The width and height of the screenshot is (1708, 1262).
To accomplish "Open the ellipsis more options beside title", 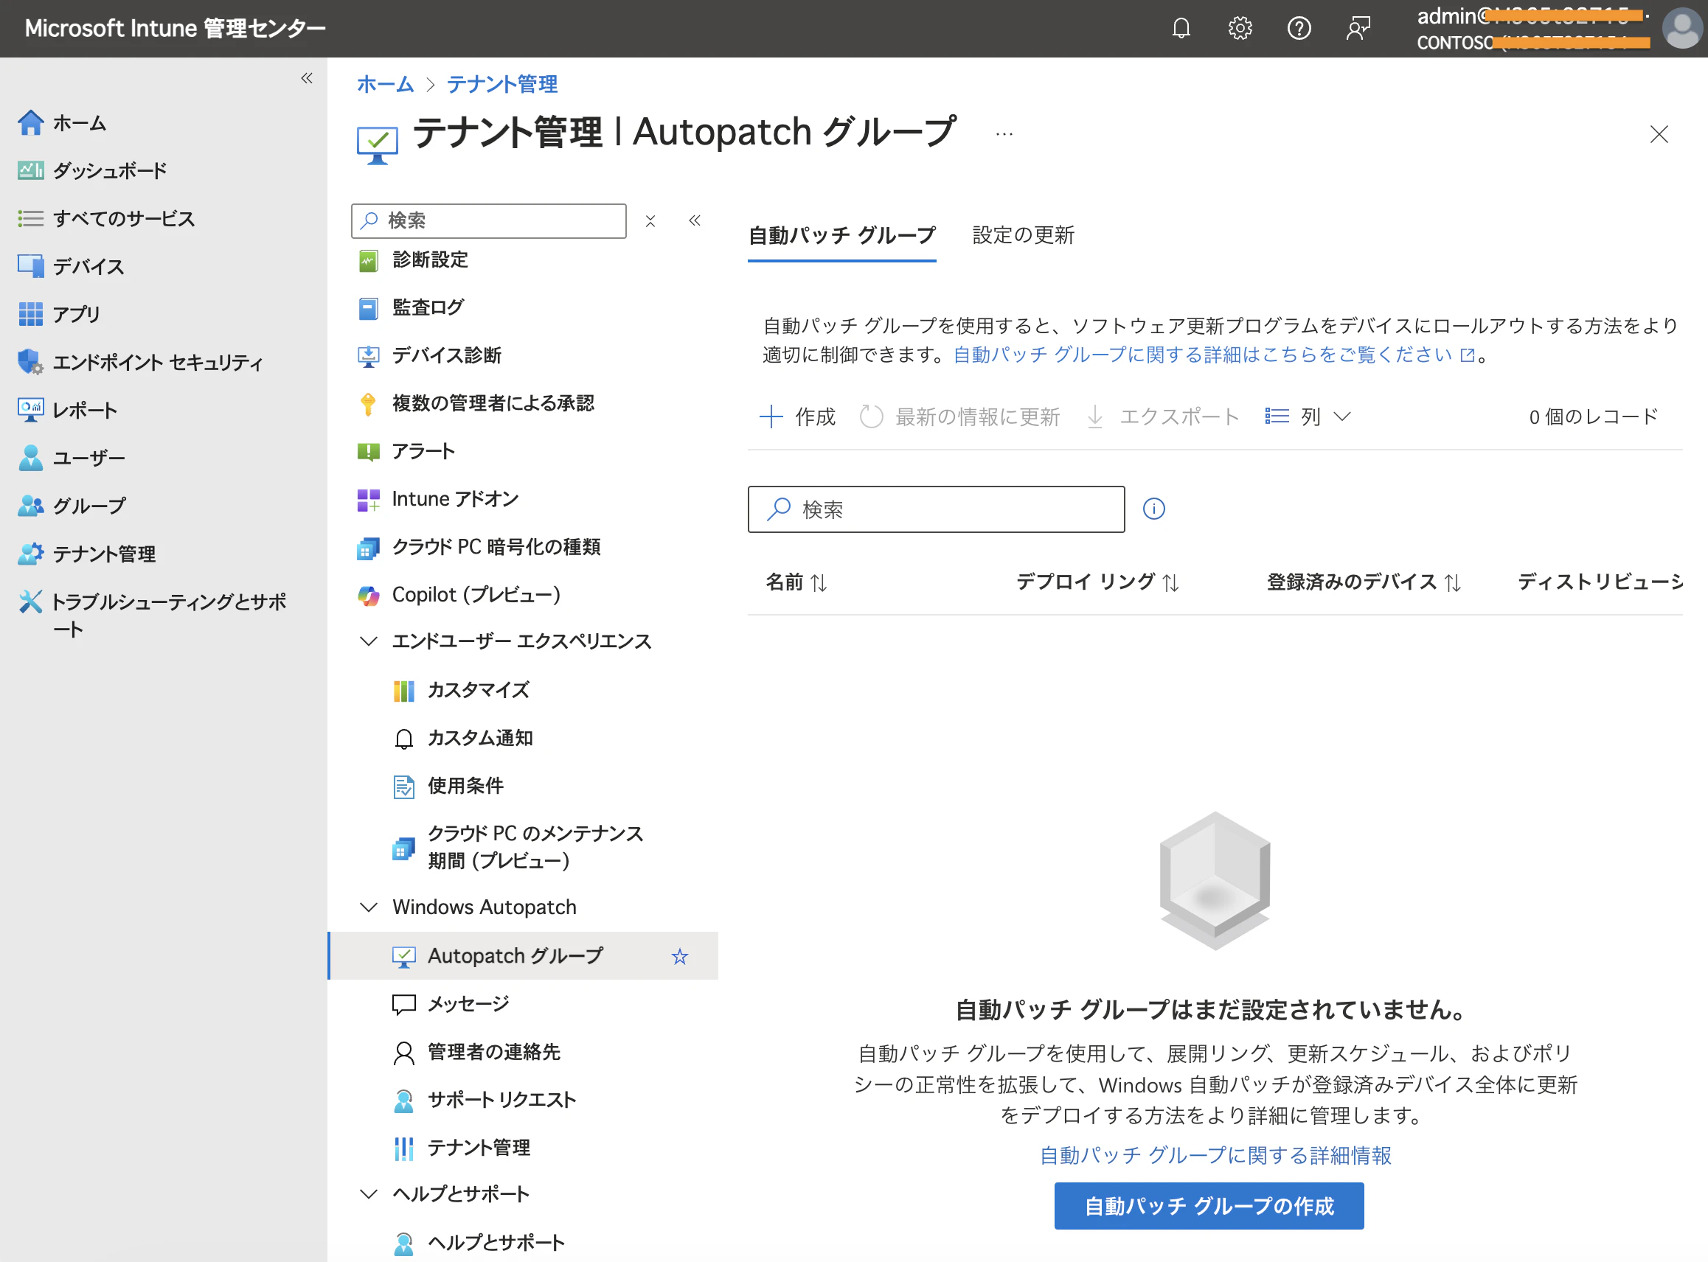I will (1004, 133).
